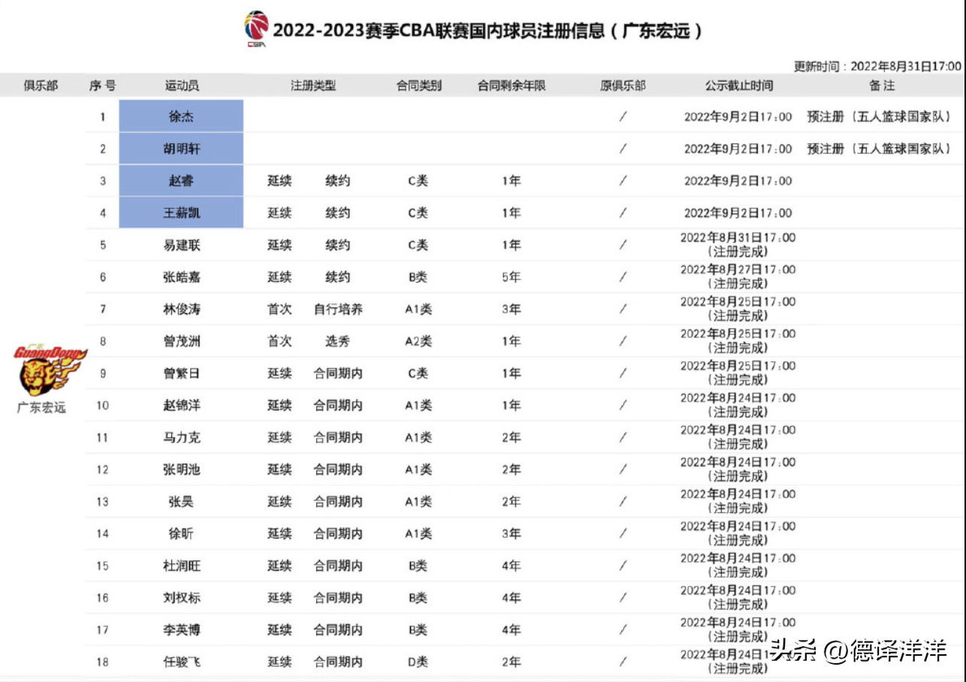Click row number 18
966x682 pixels.
pyautogui.click(x=103, y=662)
